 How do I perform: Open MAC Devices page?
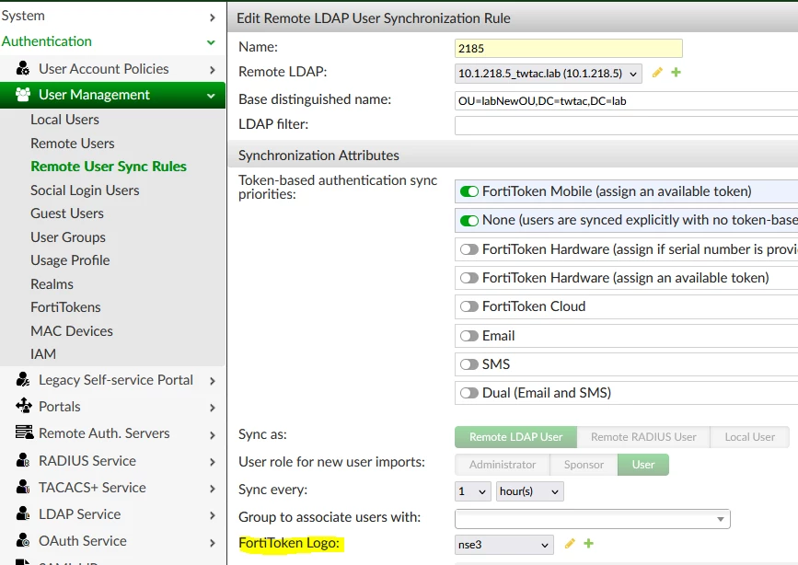click(x=72, y=331)
